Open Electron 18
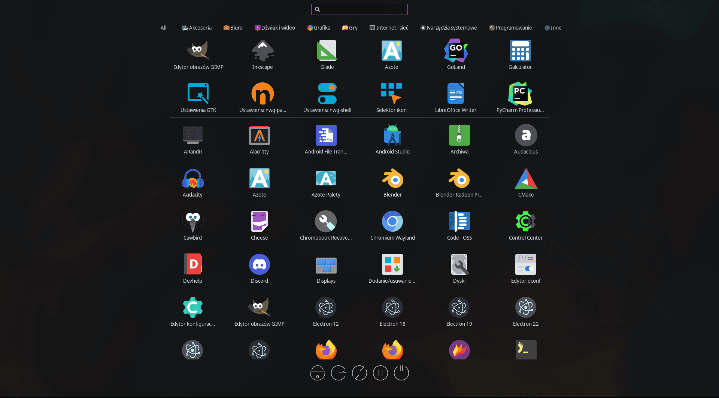The image size is (719, 398). point(392,312)
